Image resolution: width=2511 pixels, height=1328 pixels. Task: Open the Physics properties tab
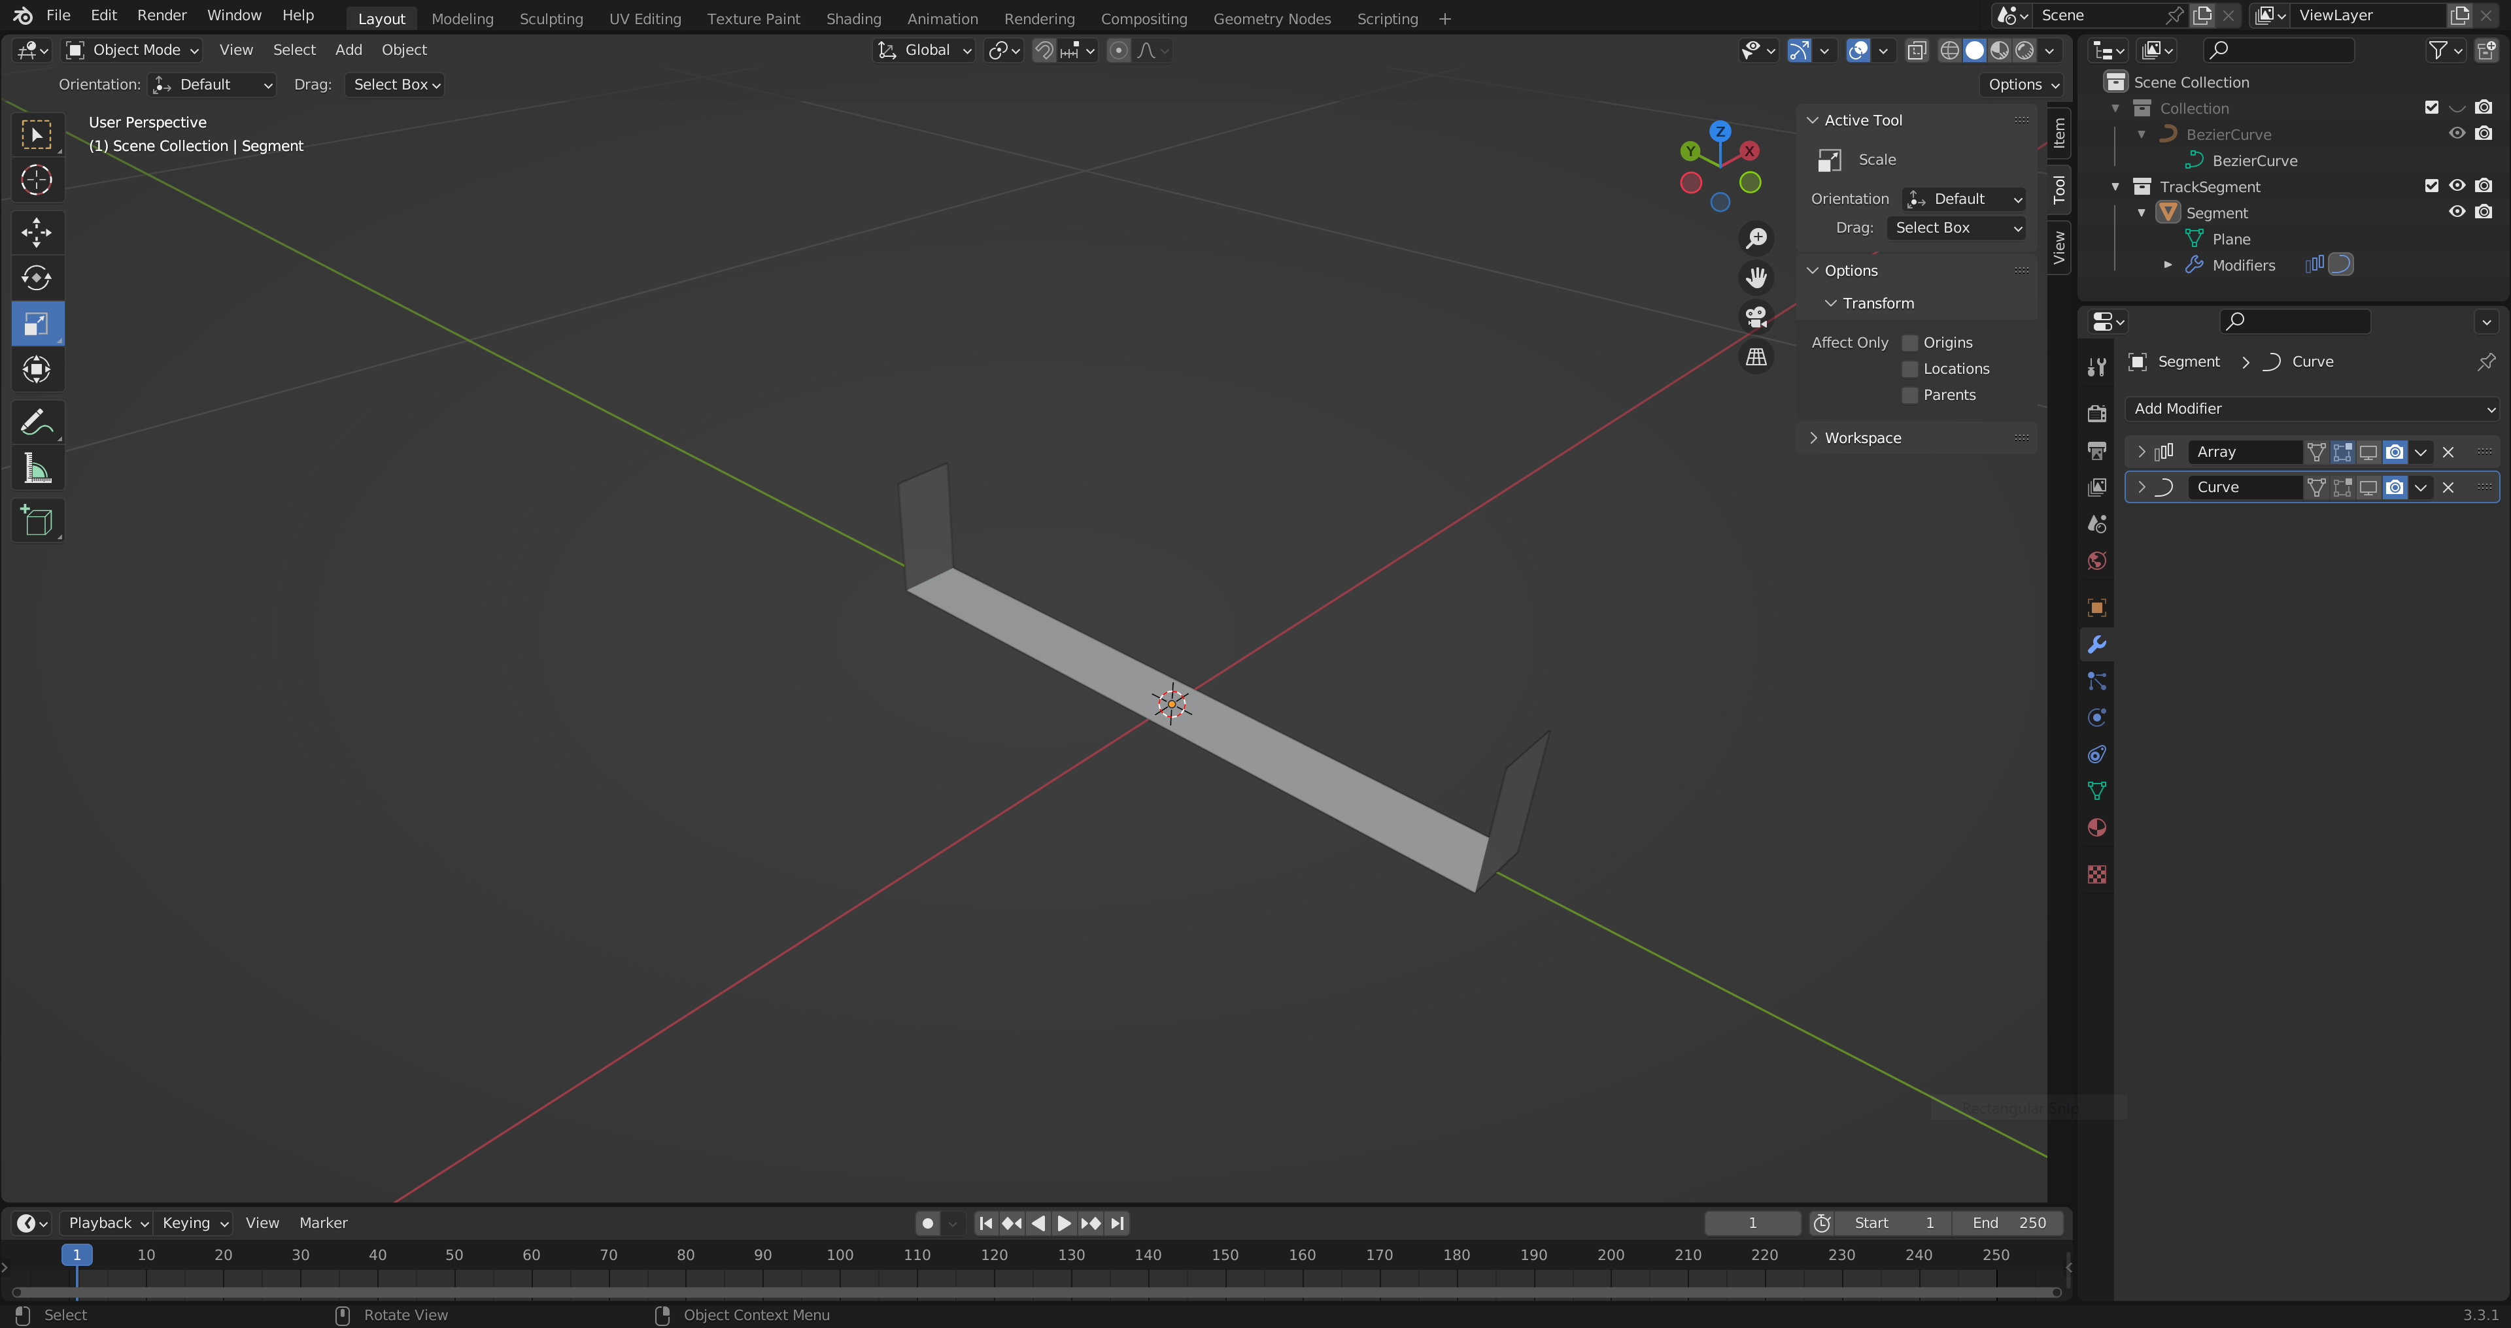click(x=2096, y=718)
